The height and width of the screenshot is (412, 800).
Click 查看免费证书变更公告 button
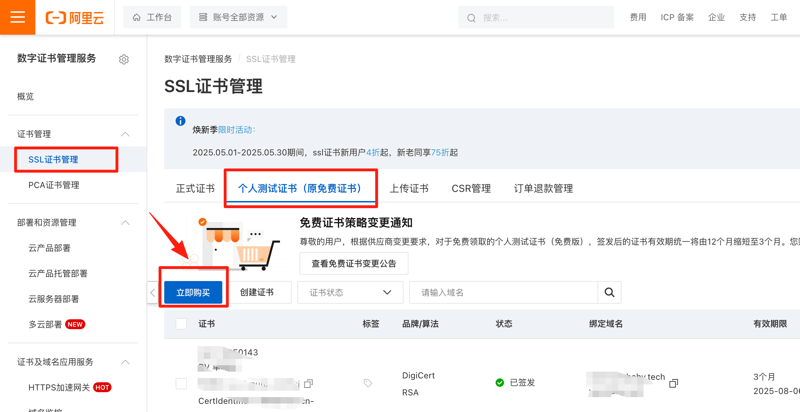coord(354,263)
